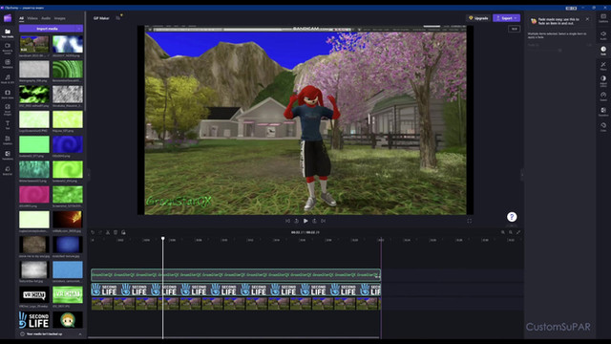Split clip with the scissors tool
Viewport: 611px width, 344px height.
[108, 232]
